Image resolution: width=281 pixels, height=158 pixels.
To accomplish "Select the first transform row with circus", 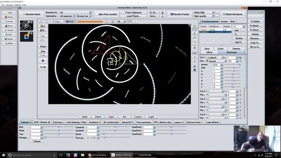I will click(x=216, y=29).
